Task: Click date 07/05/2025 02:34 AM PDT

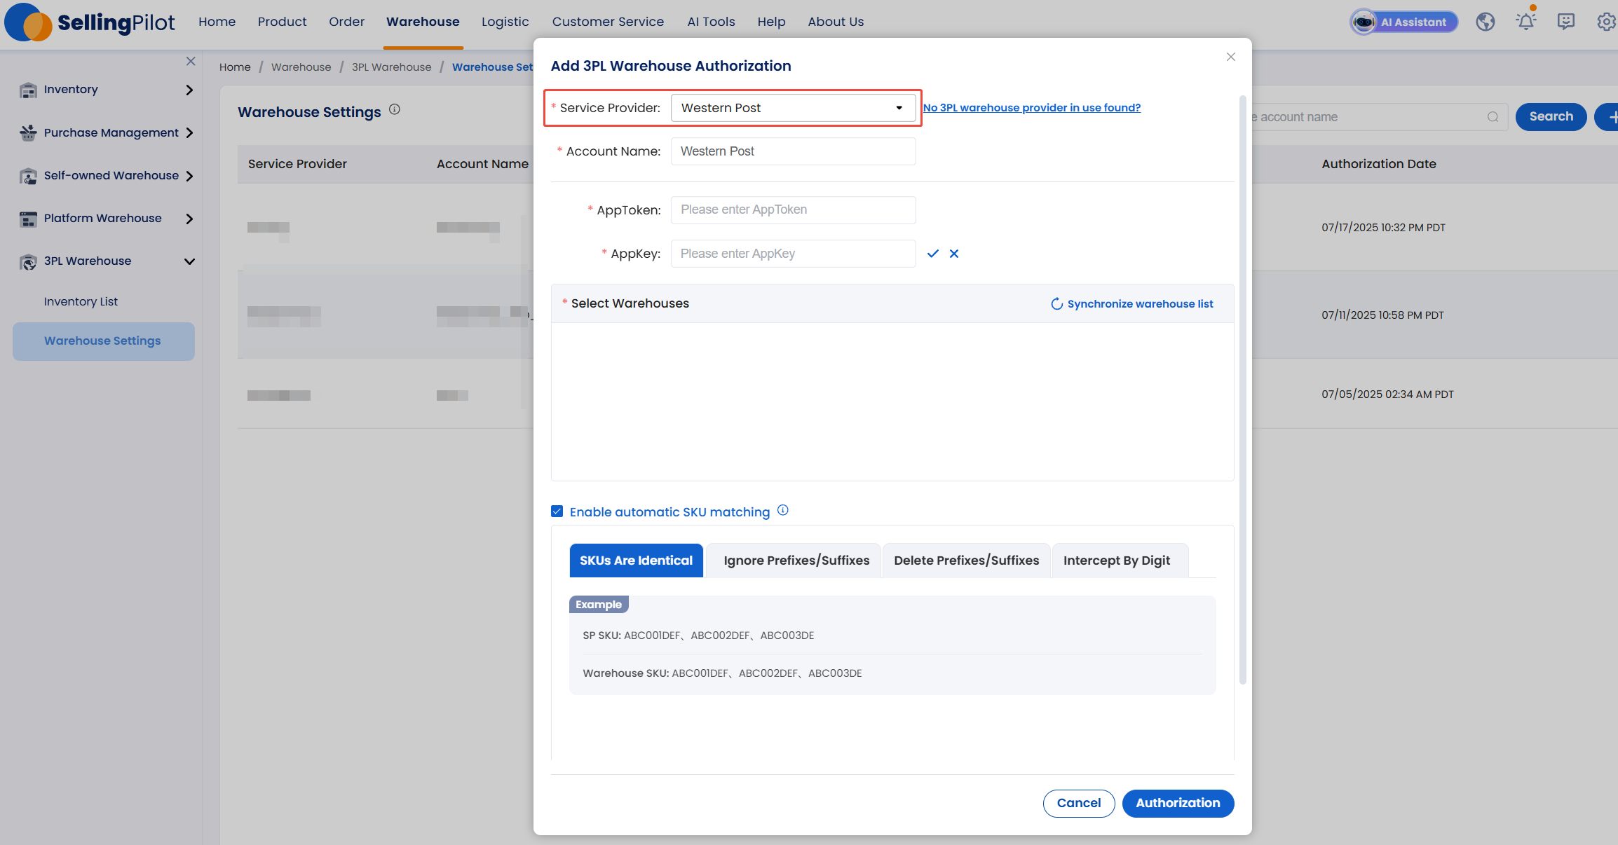Action: pyautogui.click(x=1387, y=394)
